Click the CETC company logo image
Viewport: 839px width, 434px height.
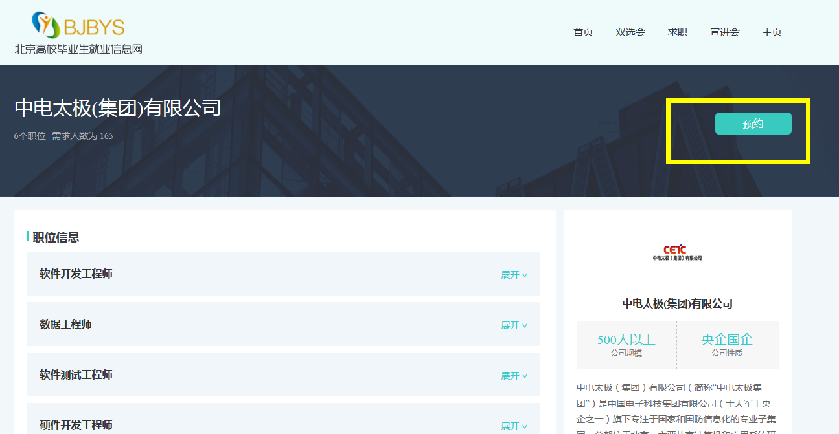(x=677, y=252)
